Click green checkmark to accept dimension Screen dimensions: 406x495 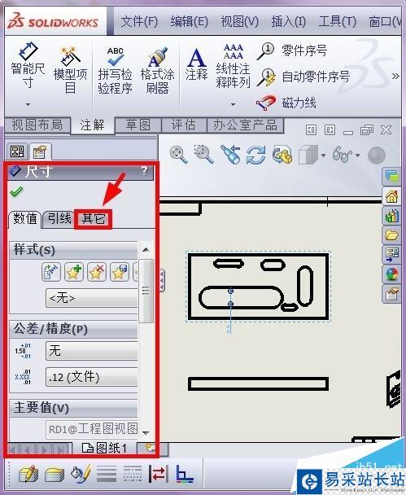coord(16,191)
